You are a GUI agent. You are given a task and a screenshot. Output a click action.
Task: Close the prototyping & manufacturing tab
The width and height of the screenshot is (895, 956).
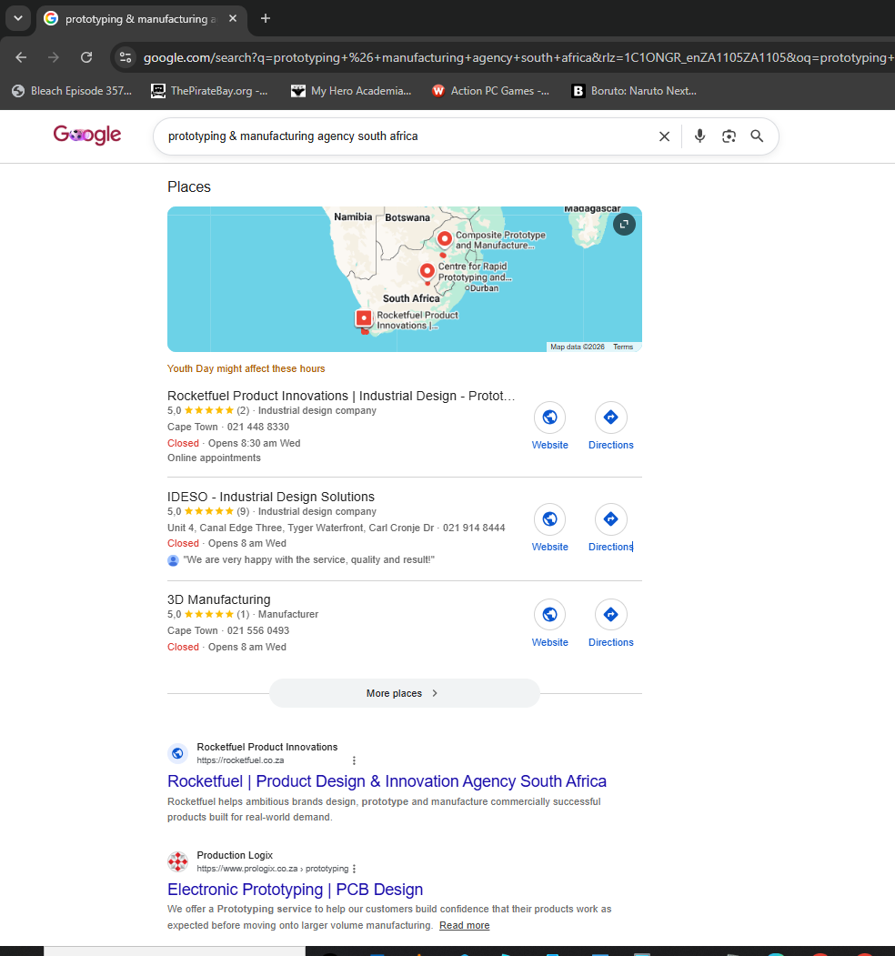pyautogui.click(x=233, y=18)
